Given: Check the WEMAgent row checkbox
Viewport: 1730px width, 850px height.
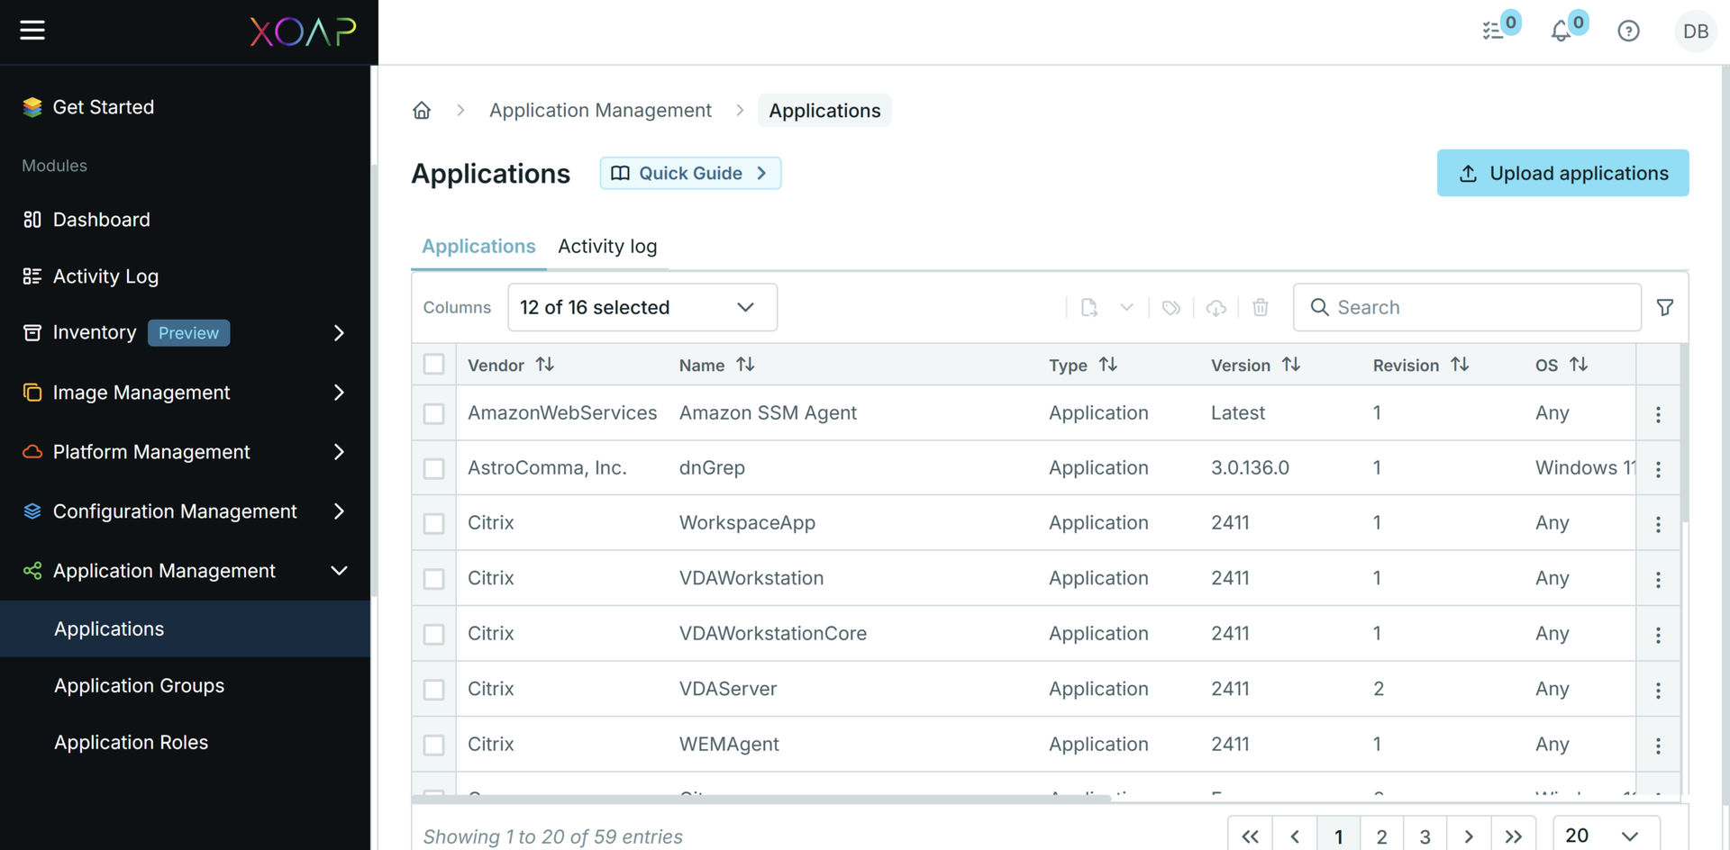Looking at the screenshot, I should coord(433,745).
